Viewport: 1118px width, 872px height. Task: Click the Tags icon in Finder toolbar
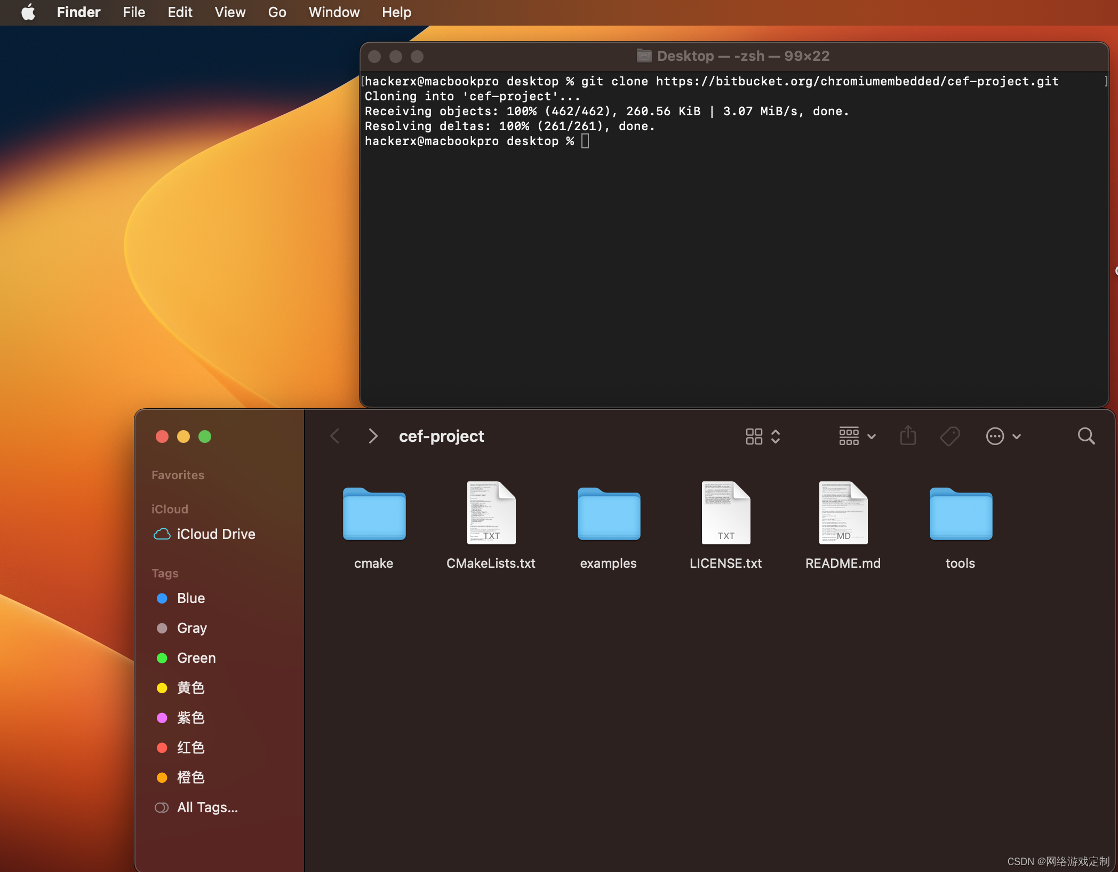tap(949, 437)
